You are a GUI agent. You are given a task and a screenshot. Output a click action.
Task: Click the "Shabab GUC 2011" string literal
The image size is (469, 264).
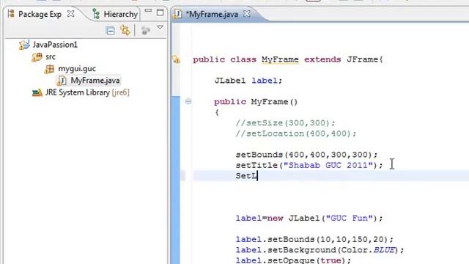[x=328, y=165]
